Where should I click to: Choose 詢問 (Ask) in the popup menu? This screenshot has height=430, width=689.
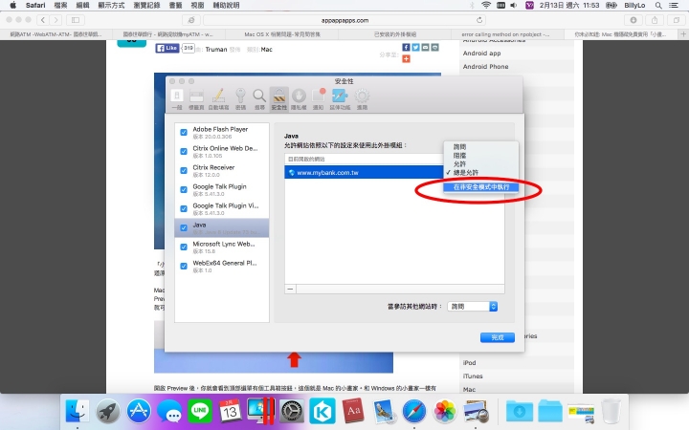[x=480, y=147]
